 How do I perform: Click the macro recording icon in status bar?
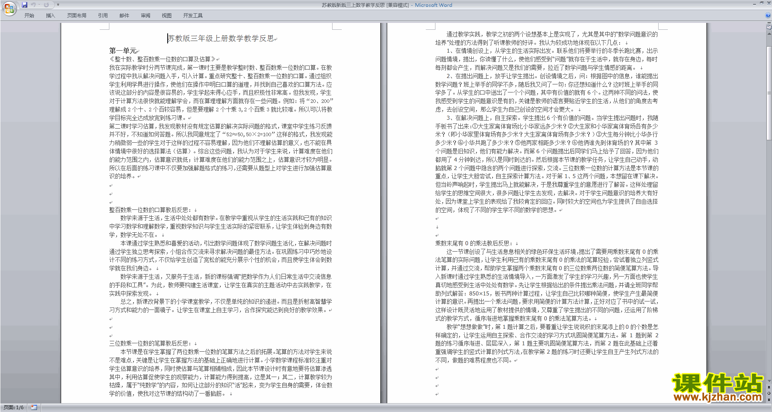(34, 408)
